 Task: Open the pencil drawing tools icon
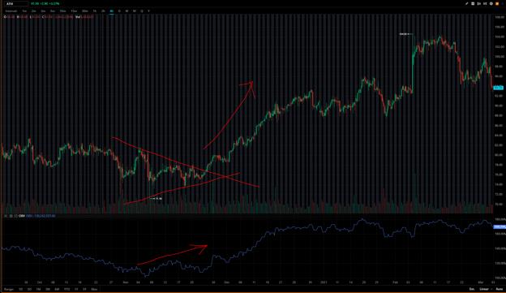[466, 3]
